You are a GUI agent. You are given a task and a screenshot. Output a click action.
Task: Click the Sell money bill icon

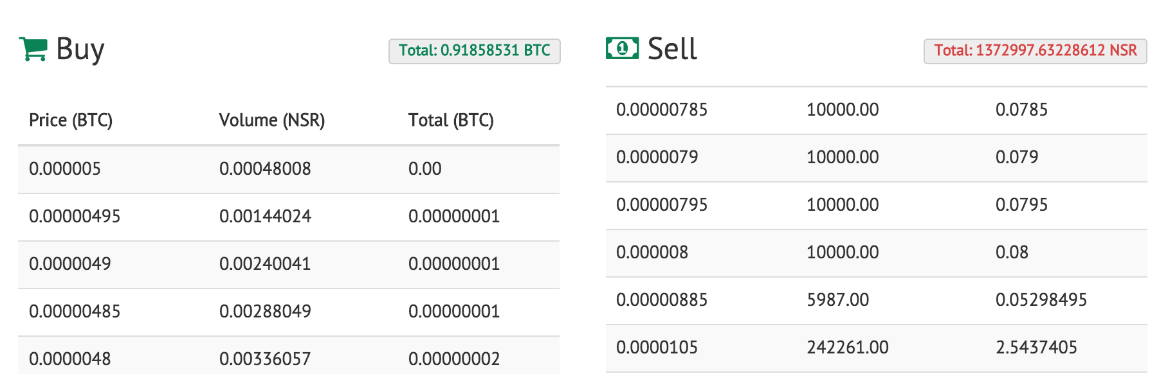622,48
